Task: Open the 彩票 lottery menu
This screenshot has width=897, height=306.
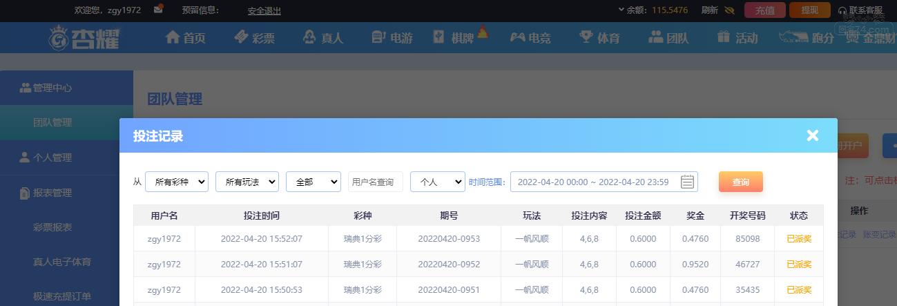Action: [x=253, y=38]
